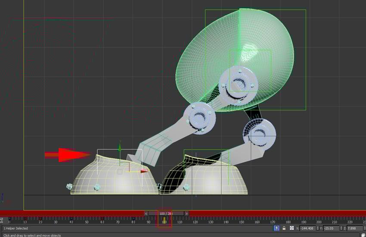Switch Absolute/Offset transform mode icon

tap(292, 228)
